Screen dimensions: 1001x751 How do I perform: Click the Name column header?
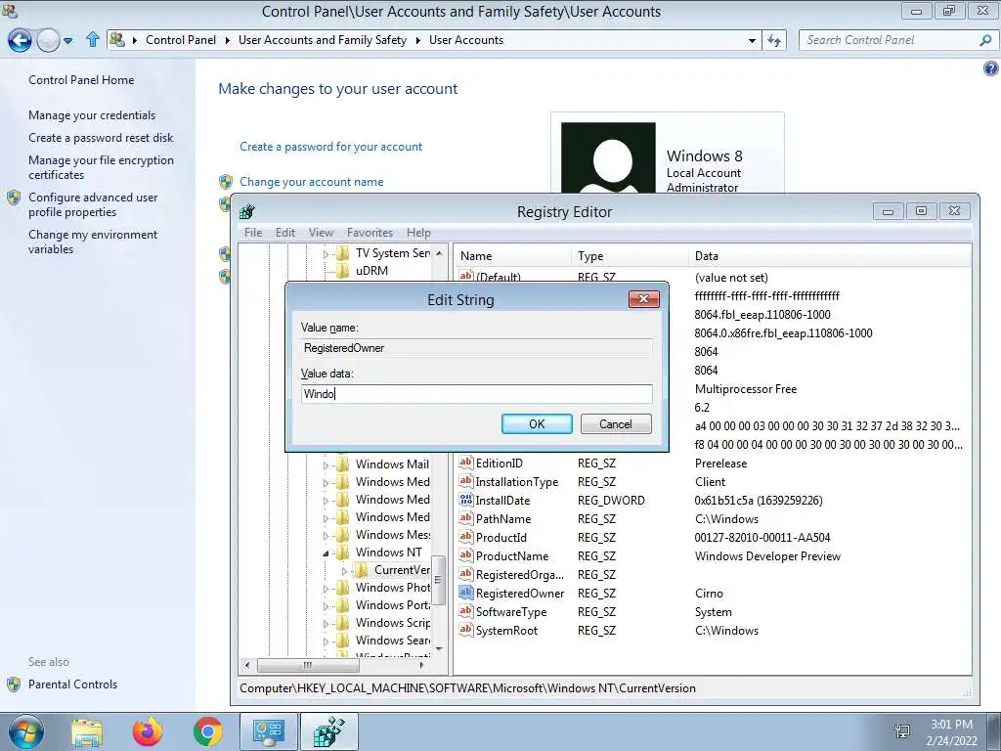tap(512, 256)
